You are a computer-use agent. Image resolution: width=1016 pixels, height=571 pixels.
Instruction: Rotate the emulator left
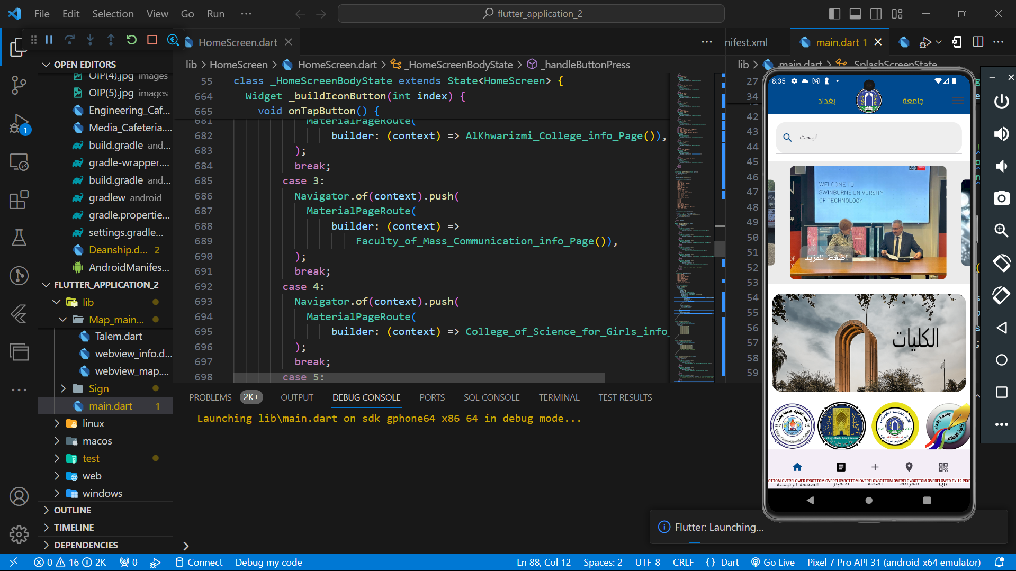(1001, 263)
